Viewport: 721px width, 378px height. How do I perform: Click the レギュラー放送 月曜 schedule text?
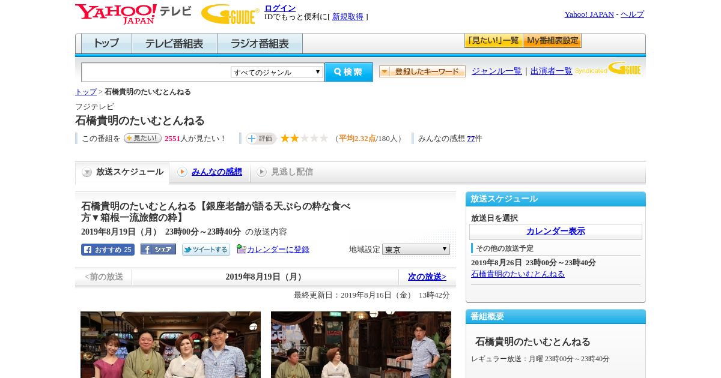(x=540, y=359)
